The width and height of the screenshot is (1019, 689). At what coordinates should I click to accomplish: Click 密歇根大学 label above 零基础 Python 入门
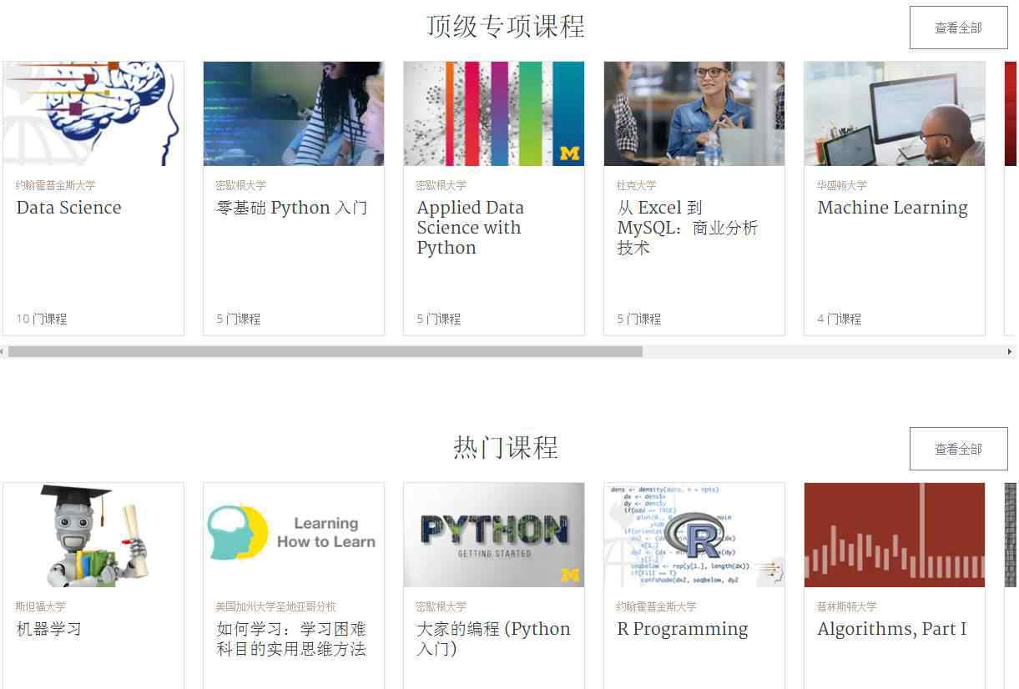(x=241, y=185)
